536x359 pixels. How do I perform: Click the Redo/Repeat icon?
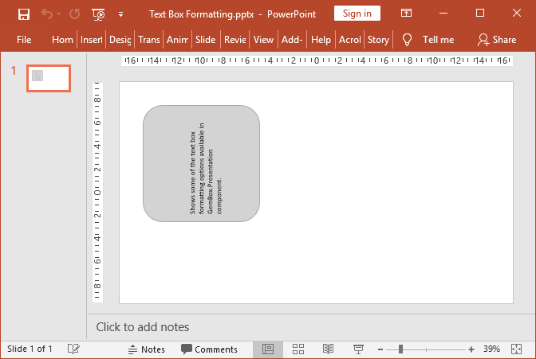pos(74,14)
